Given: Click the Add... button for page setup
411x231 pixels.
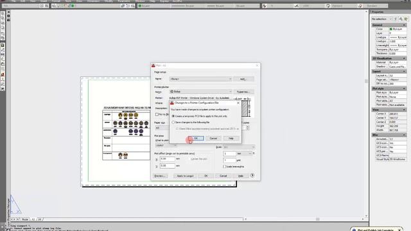Looking at the screenshot, I should (x=243, y=79).
